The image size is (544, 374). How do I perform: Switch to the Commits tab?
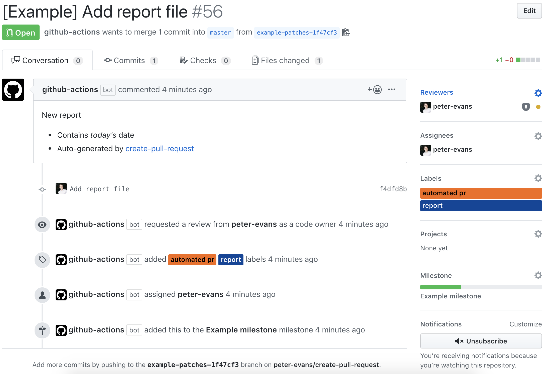coord(129,60)
